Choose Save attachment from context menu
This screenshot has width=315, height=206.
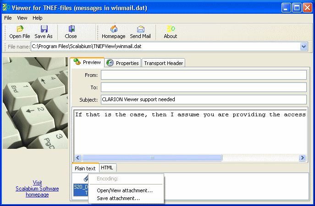pyautogui.click(x=118, y=198)
